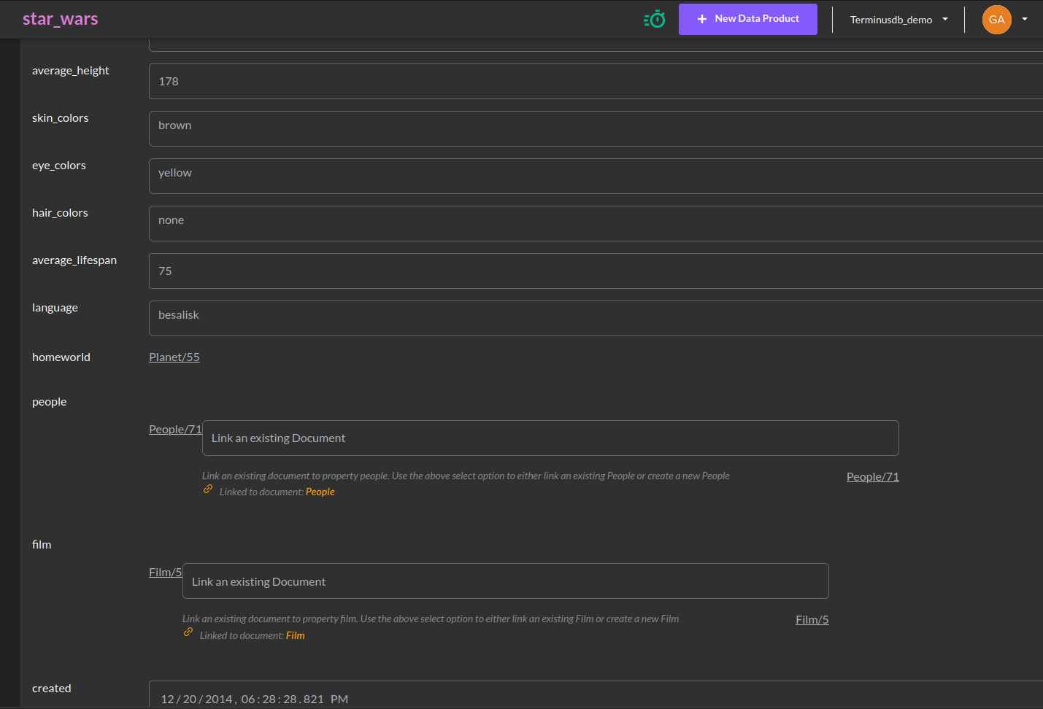Click the link chain icon beside 'Linked to document: Film'
The image size is (1043, 709).
188,633
